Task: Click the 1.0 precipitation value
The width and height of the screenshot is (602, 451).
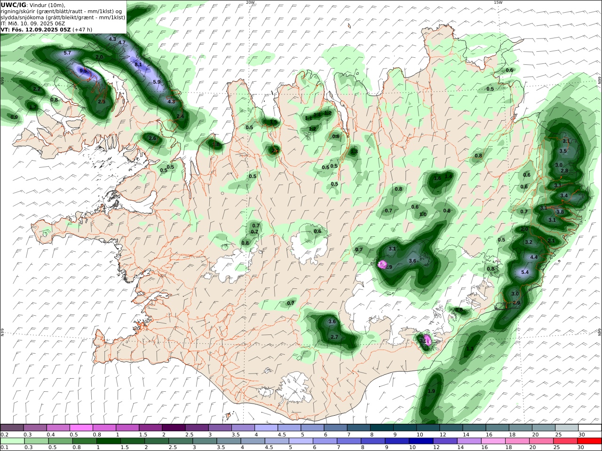Action: 423,214
